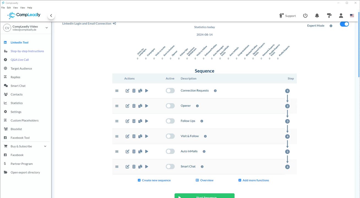The image size is (360, 198).
Task: Click Create new sequence link
Action: [x=154, y=180]
